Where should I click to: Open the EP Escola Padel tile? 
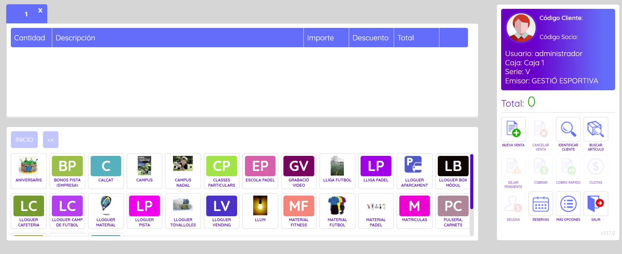tap(260, 171)
